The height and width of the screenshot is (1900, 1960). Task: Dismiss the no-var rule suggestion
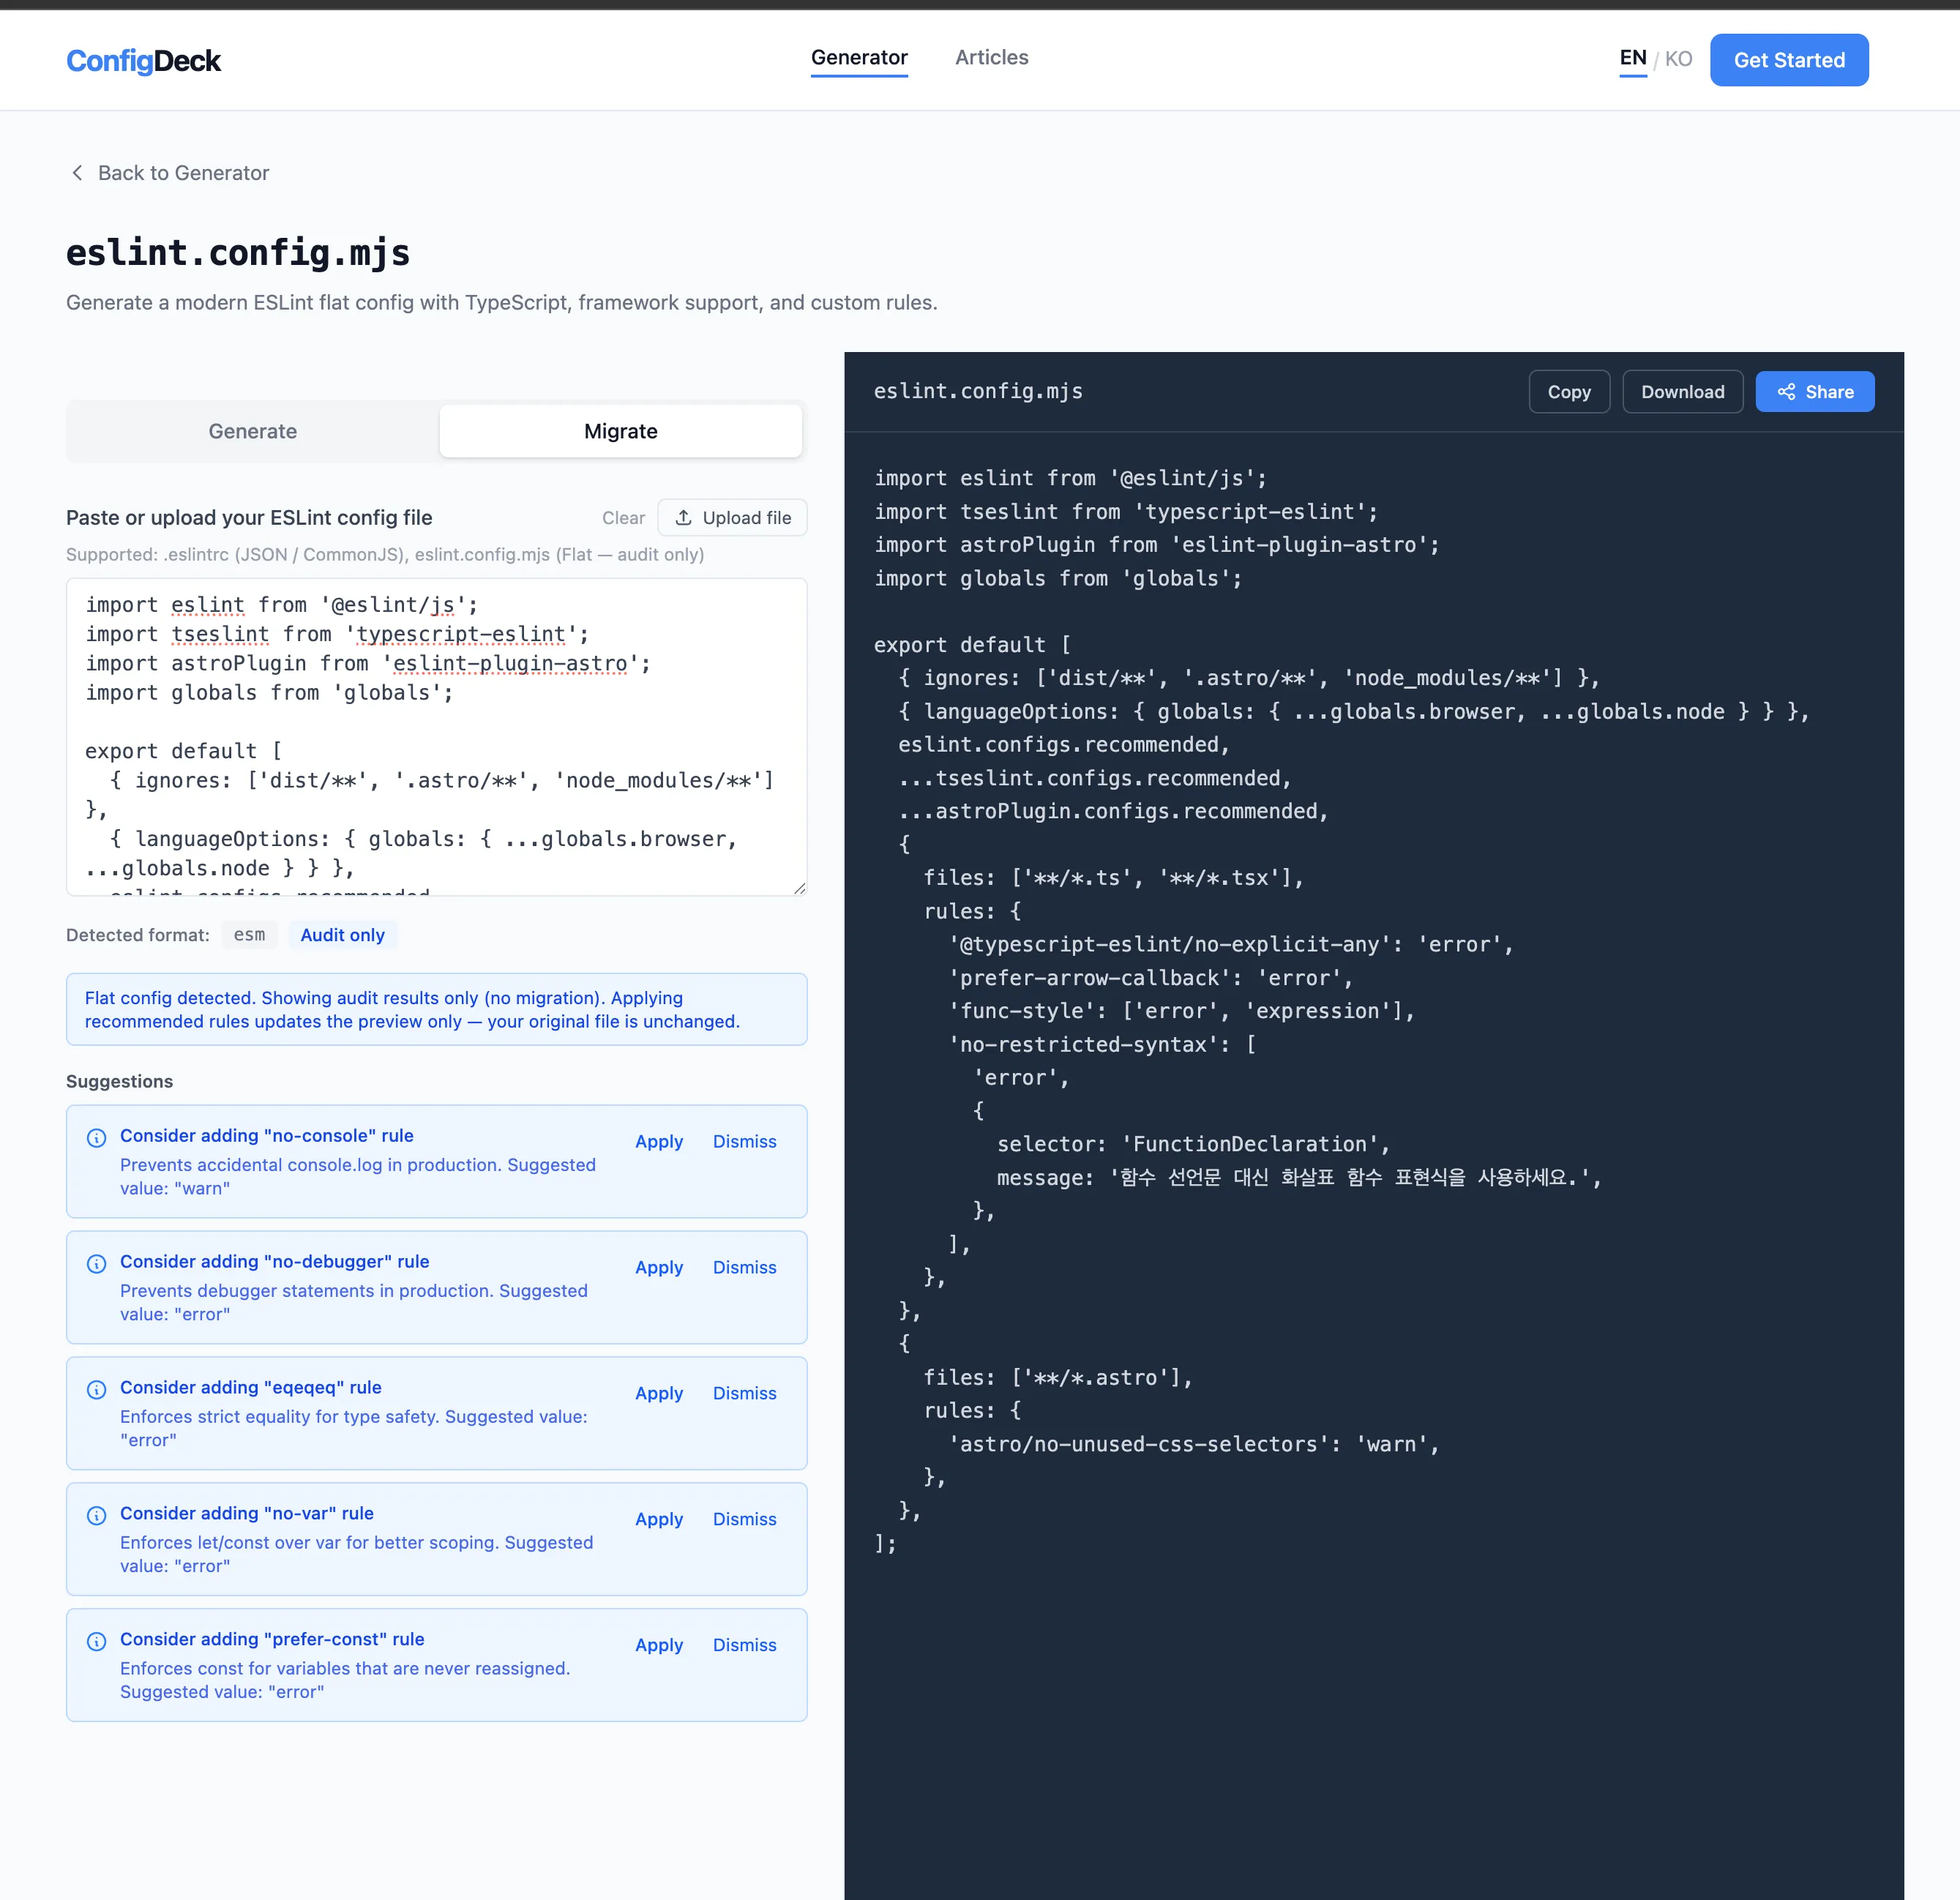point(744,1519)
